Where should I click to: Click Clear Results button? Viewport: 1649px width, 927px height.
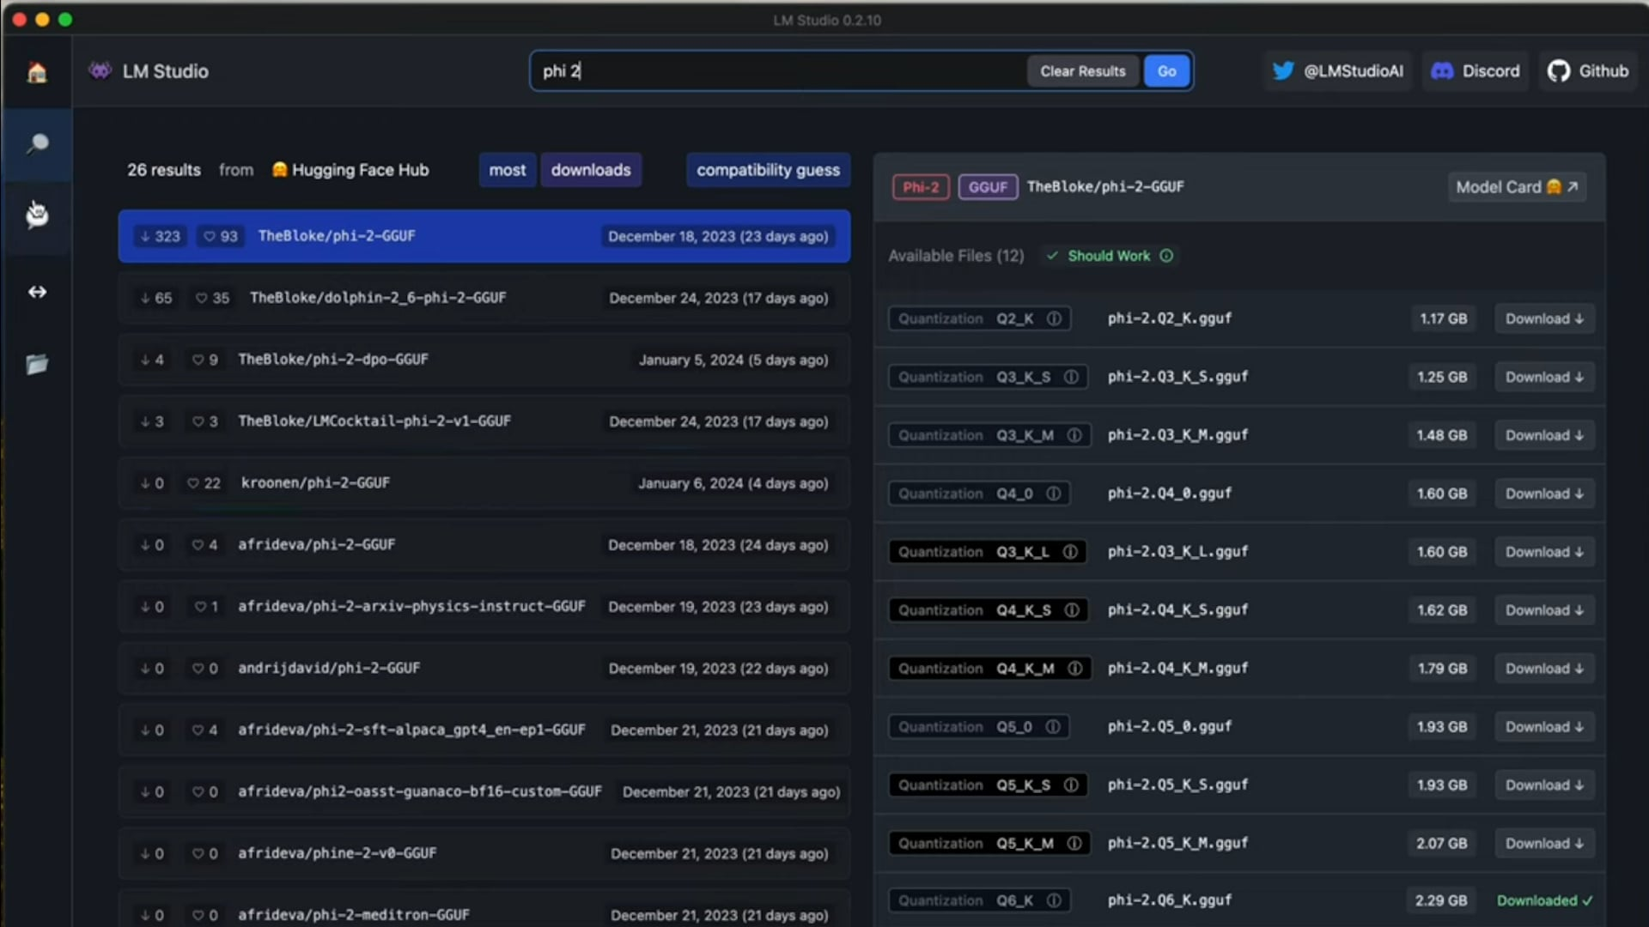coord(1082,71)
